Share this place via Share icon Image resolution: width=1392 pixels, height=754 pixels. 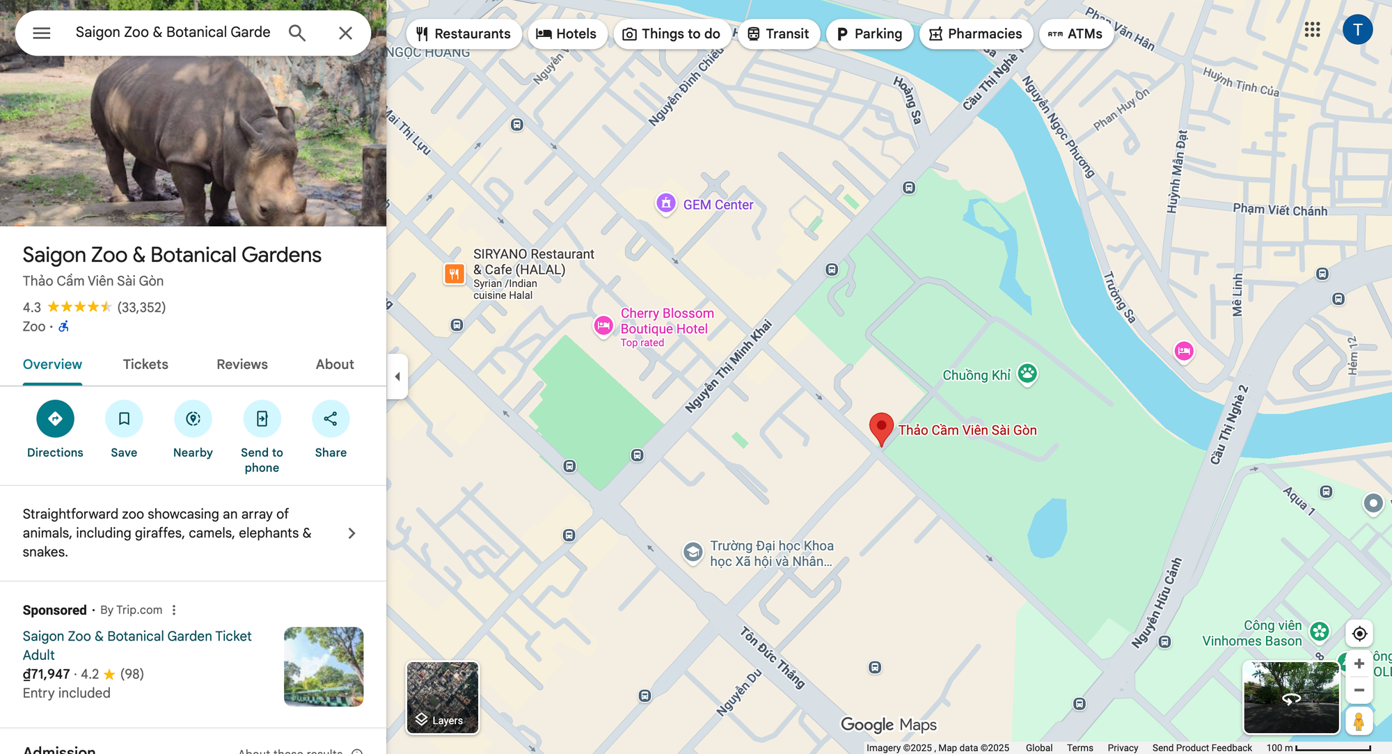tap(331, 418)
